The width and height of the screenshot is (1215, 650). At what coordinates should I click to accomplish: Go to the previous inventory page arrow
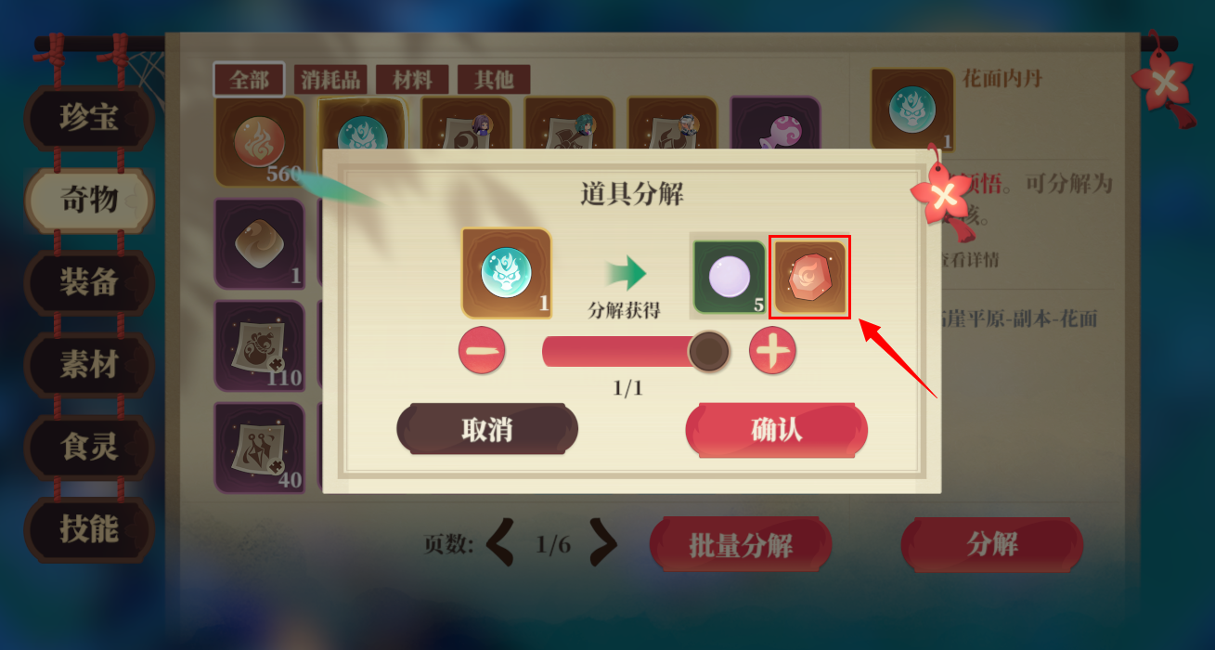click(501, 543)
